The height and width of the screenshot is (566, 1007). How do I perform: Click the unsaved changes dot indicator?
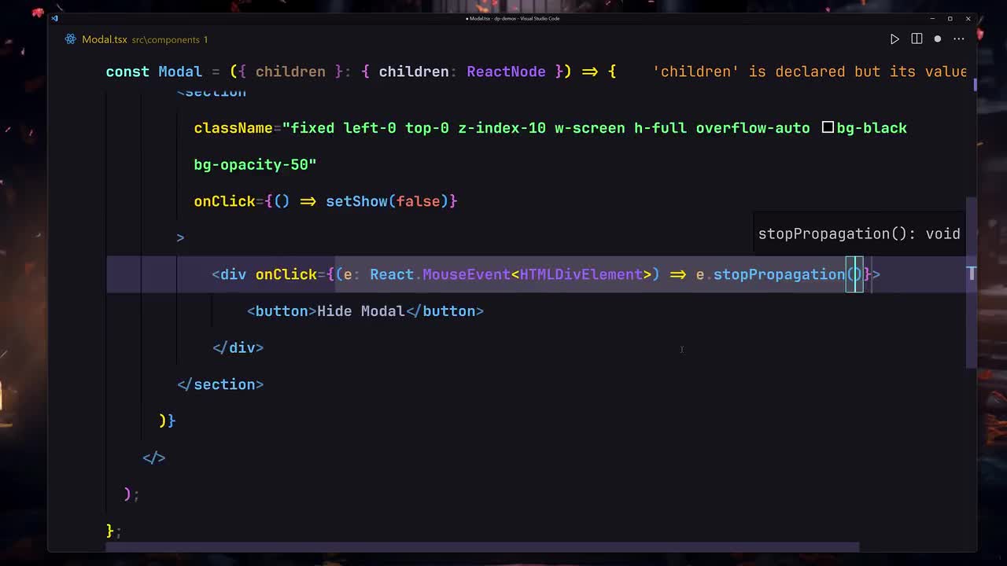(938, 39)
